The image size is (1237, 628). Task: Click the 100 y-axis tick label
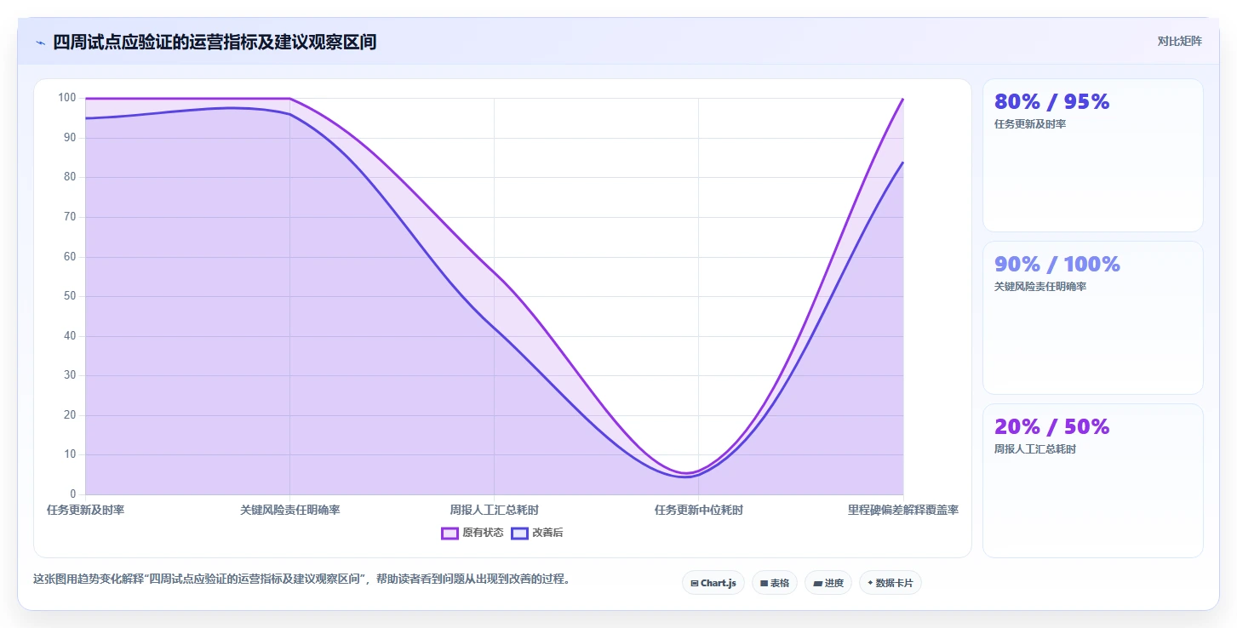coord(67,98)
